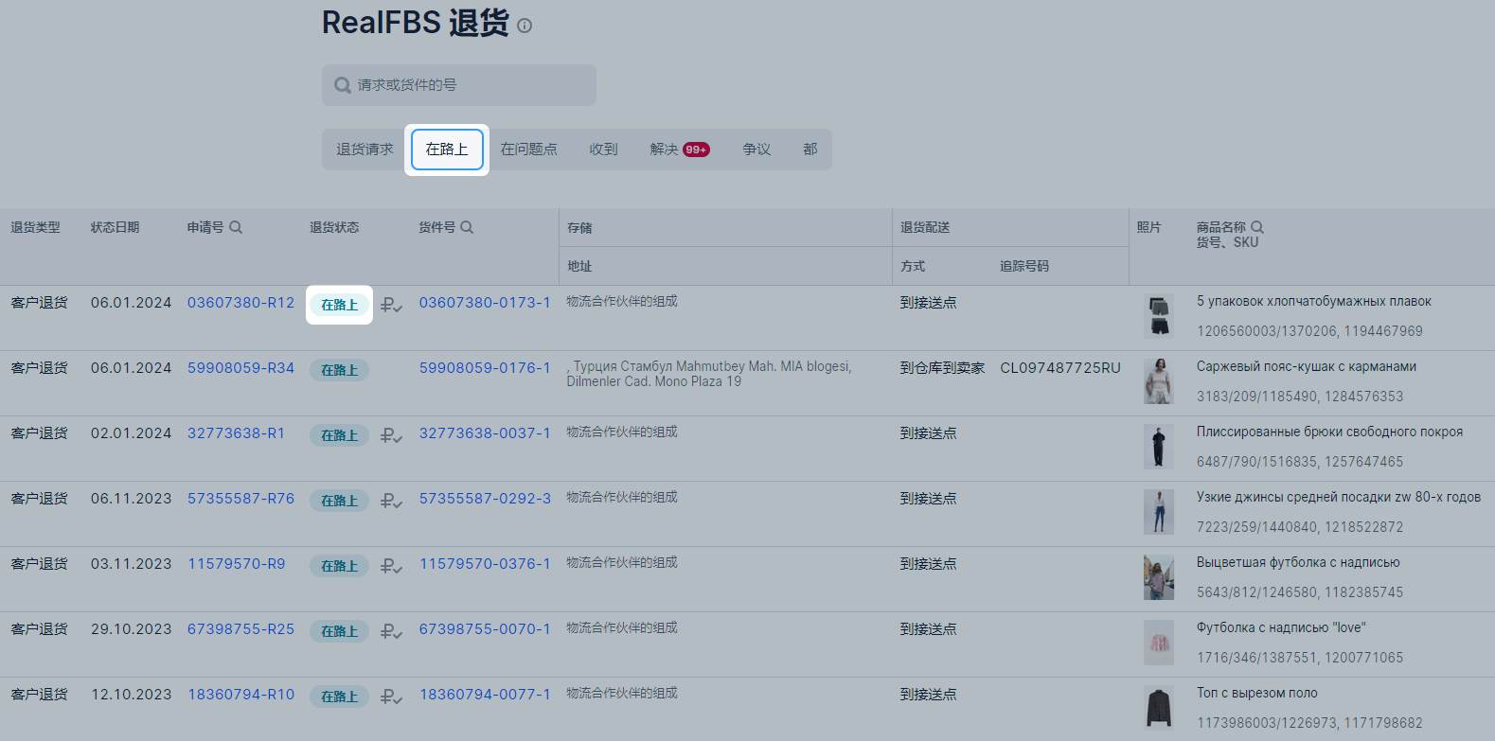The height and width of the screenshot is (741, 1495).
Task: Open photo thumbnail for Саржевый пояс-кушак
Action: [1159, 381]
